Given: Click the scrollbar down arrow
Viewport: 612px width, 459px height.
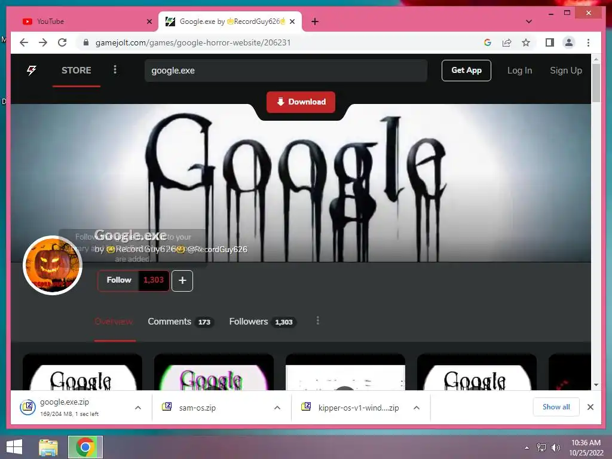Looking at the screenshot, I should tap(596, 385).
